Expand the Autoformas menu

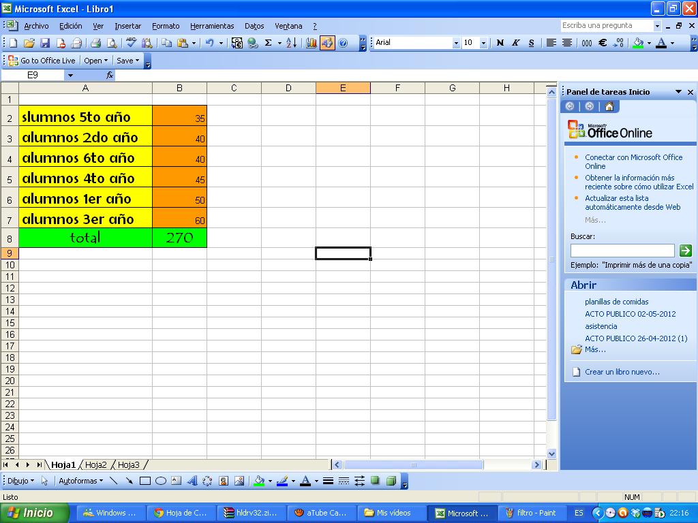click(x=80, y=481)
